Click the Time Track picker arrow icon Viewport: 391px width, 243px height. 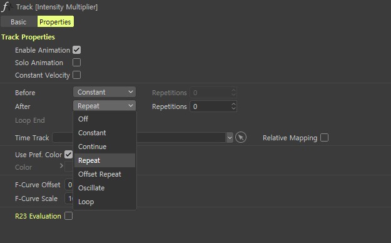[x=241, y=137]
